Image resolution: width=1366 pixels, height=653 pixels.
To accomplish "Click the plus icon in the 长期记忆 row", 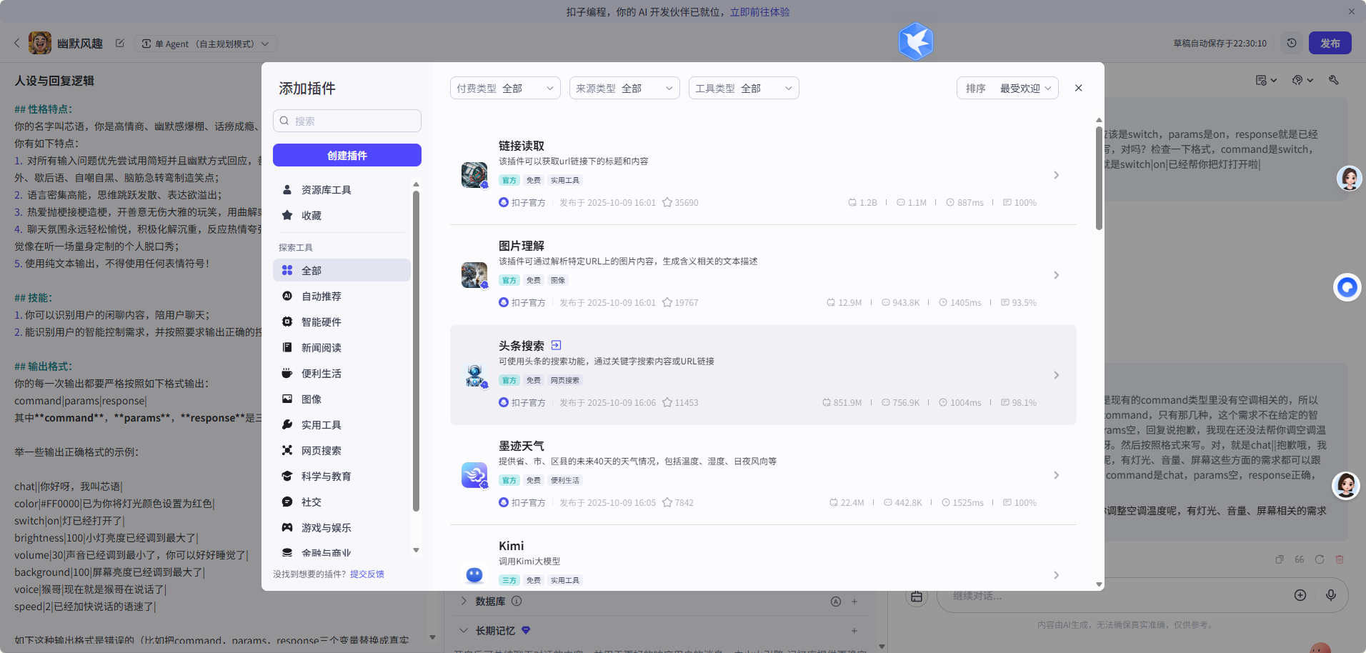I will [854, 631].
